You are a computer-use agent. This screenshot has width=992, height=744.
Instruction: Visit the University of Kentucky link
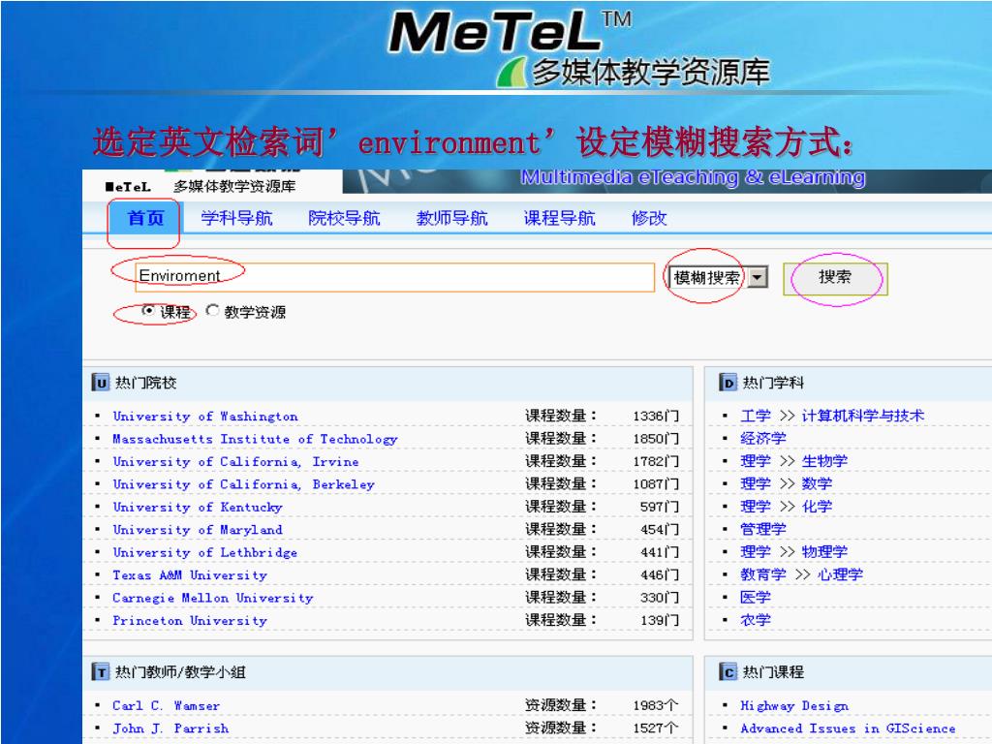pyautogui.click(x=198, y=508)
